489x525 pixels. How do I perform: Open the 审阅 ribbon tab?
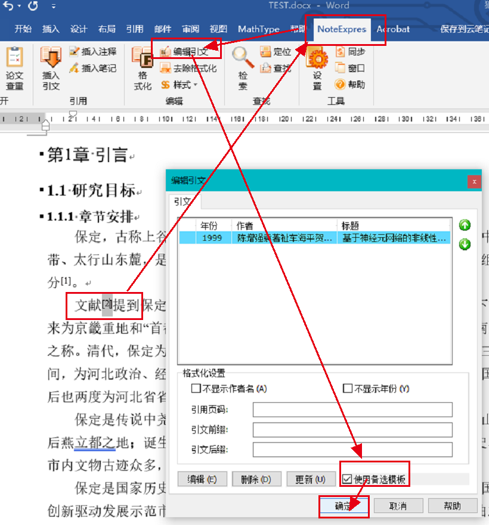pos(190,29)
